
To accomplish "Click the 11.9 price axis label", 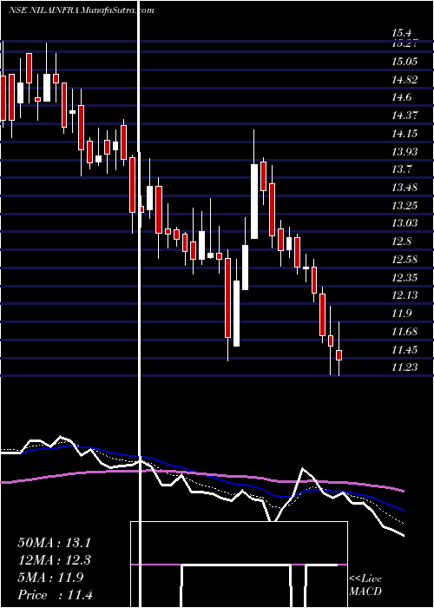I will click(403, 314).
